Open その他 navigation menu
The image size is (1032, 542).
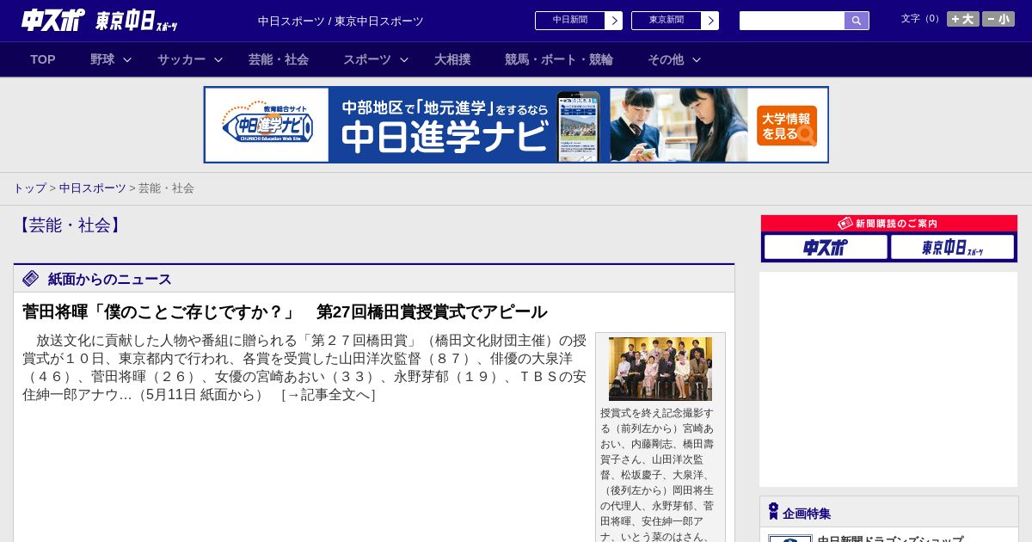[x=666, y=59]
